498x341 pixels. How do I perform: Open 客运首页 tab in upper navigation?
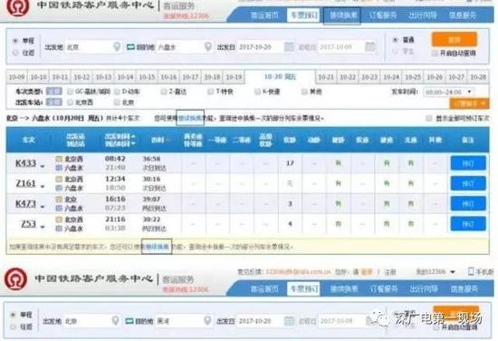264,15
